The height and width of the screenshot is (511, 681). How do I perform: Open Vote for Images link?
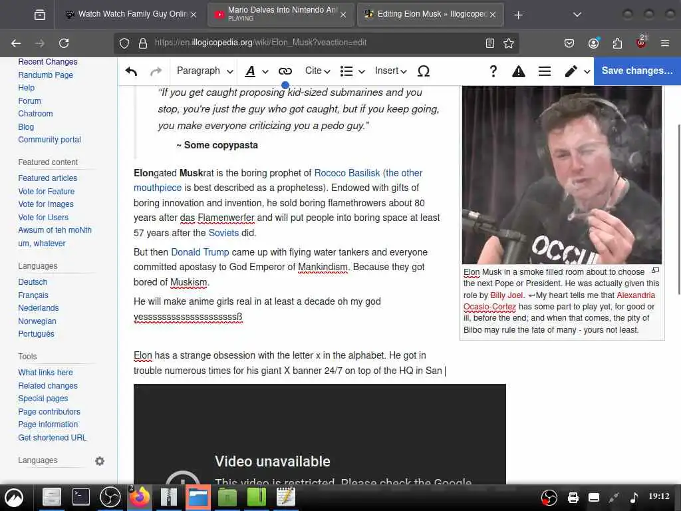(x=46, y=204)
